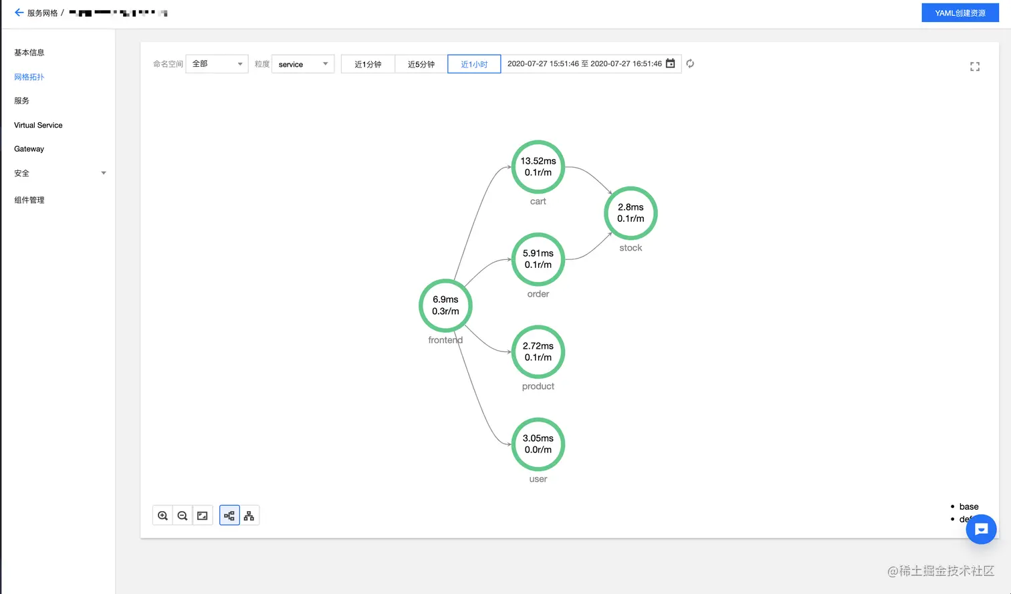The width and height of the screenshot is (1011, 594).
Task: Select the stock service node
Action: click(x=631, y=213)
